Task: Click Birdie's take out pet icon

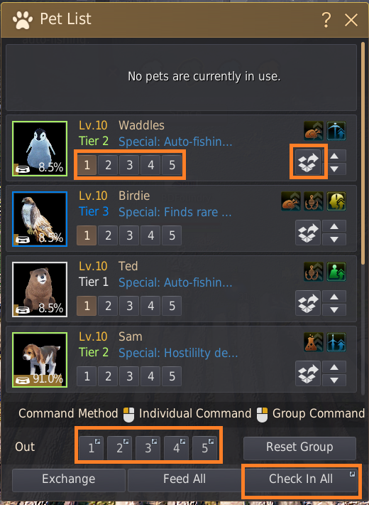Action: [308, 233]
